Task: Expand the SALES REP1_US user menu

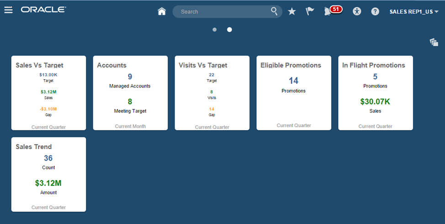Action: [x=414, y=12]
